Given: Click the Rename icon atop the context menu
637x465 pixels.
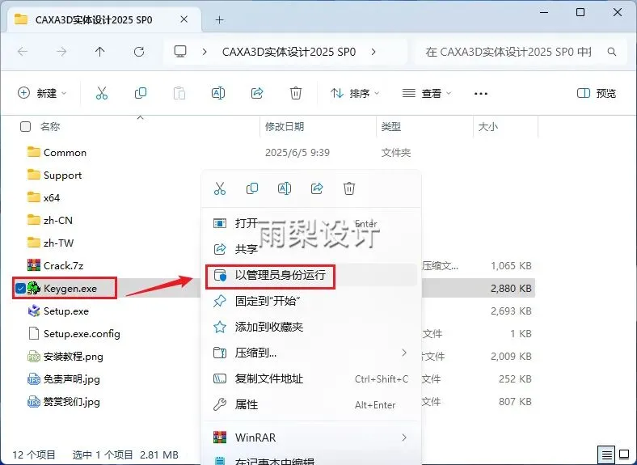Looking at the screenshot, I should point(285,188).
